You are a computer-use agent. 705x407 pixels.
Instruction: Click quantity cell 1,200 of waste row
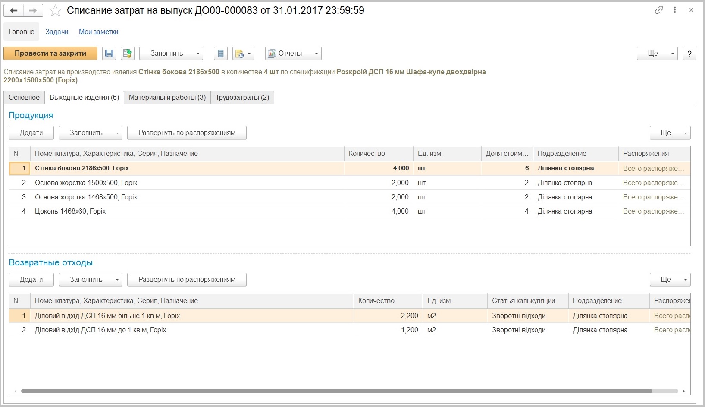point(388,330)
